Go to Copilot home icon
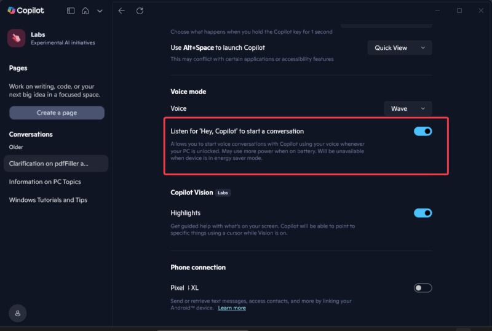 (x=85, y=10)
